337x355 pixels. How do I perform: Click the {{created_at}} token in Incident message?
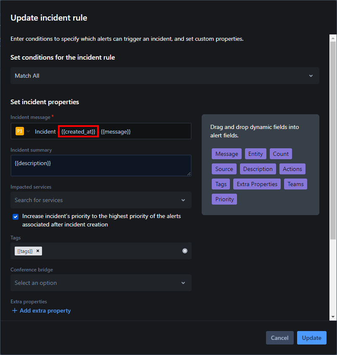click(x=78, y=132)
